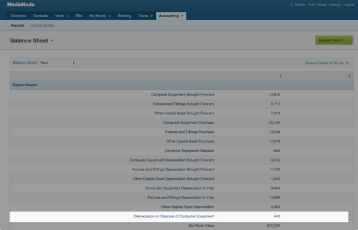Open Fixtures and Fittings Depreciation Brought Forward
This screenshot has height=230, width=358.
coord(172,169)
